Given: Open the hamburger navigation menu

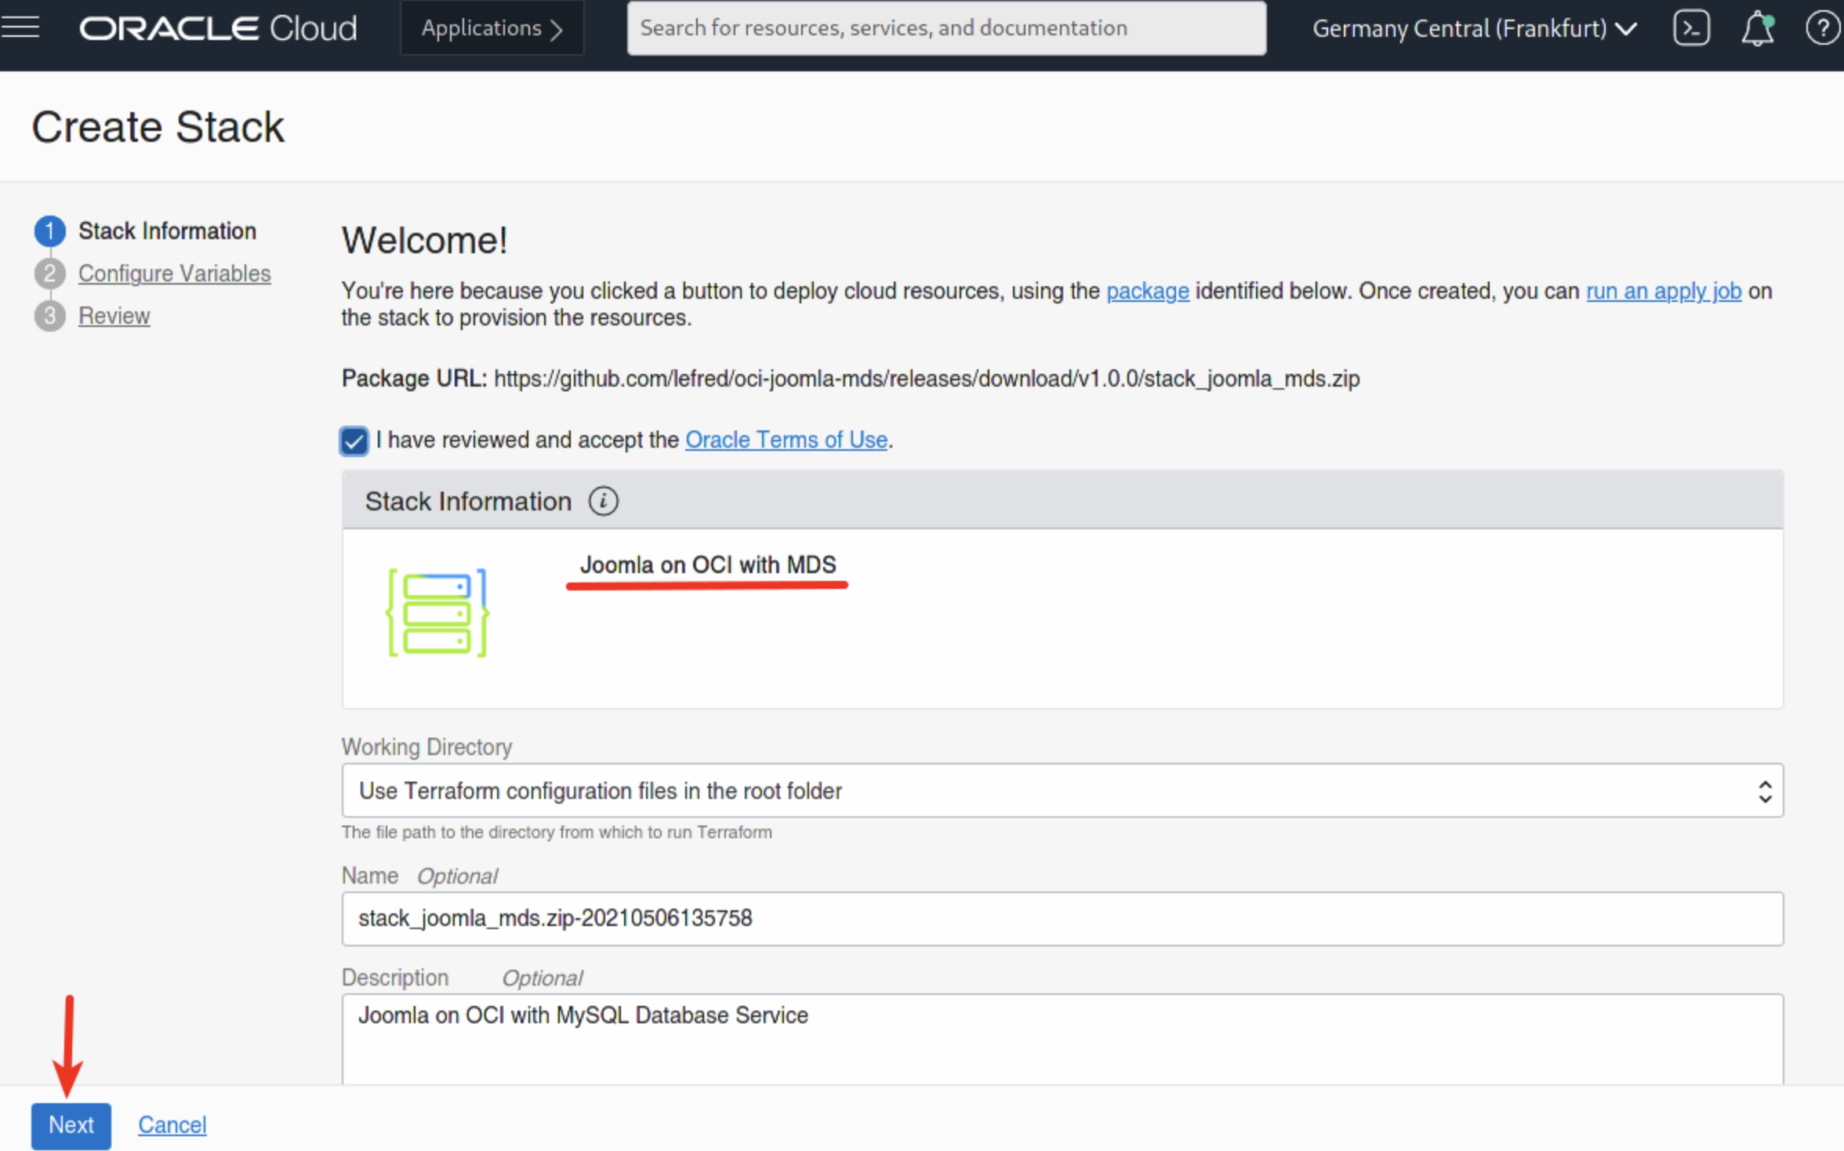Looking at the screenshot, I should pyautogui.click(x=20, y=28).
